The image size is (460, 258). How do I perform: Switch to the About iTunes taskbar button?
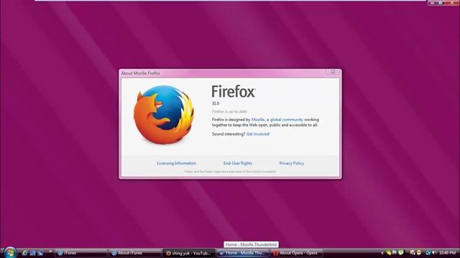point(135,253)
